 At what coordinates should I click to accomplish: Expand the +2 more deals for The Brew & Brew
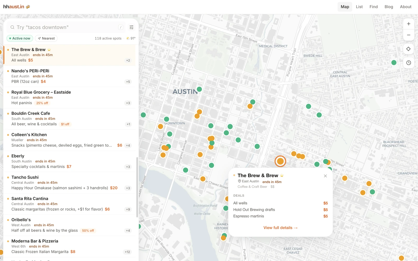128,60
